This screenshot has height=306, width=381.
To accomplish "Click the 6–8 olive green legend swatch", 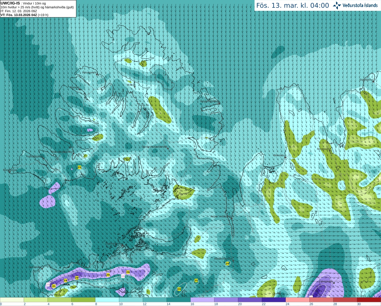I will point(83,300).
